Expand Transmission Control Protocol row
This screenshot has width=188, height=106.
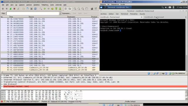click(x=2, y=82)
